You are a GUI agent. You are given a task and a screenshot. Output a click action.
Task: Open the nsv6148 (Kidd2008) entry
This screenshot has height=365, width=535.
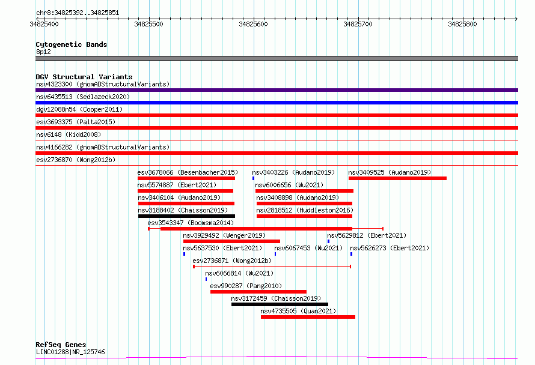tap(69, 134)
